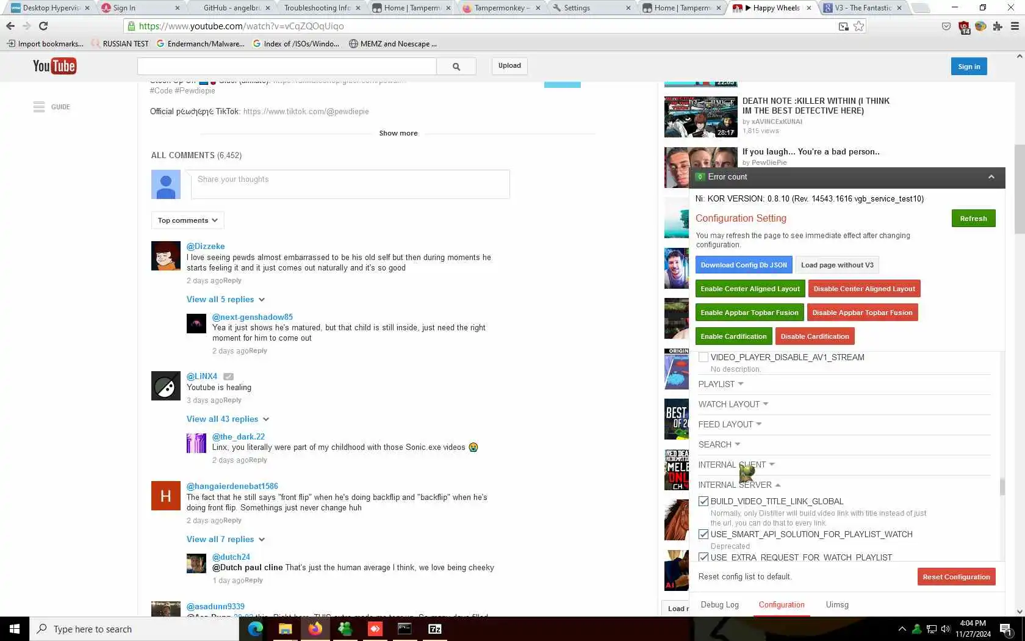Click the @hangaierdenebat1586 H avatar
Viewport: 1025px width, 641px height.
(166, 496)
